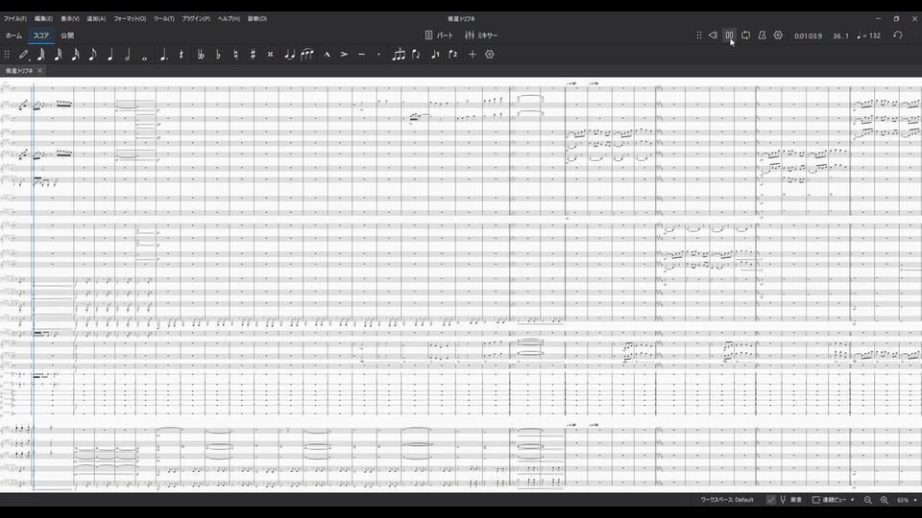The width and height of the screenshot is (922, 518).
Task: Select eighth note duration
Action: tap(92, 55)
